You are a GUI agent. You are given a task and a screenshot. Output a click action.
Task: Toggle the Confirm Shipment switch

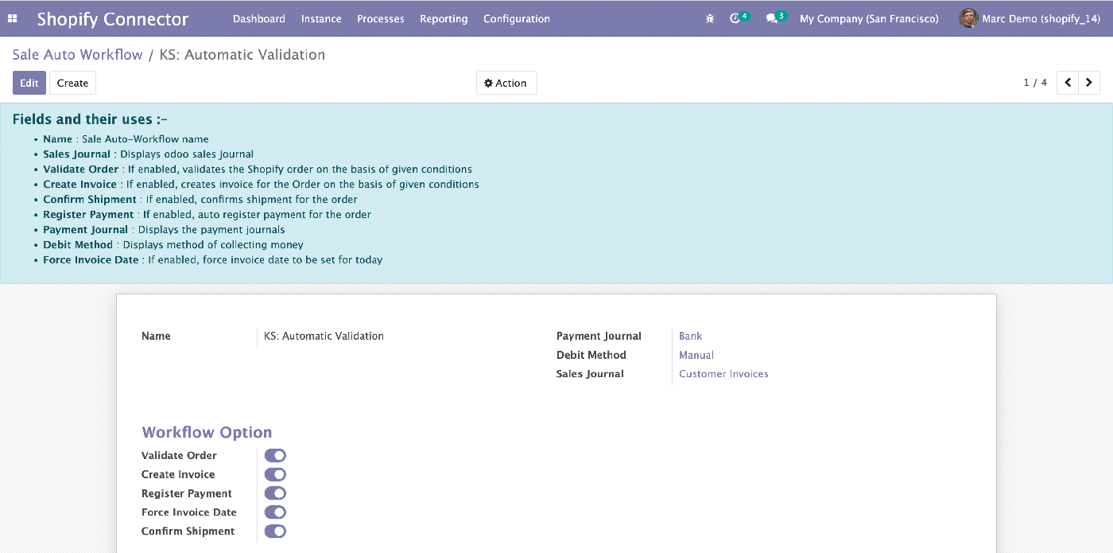pyautogui.click(x=275, y=532)
